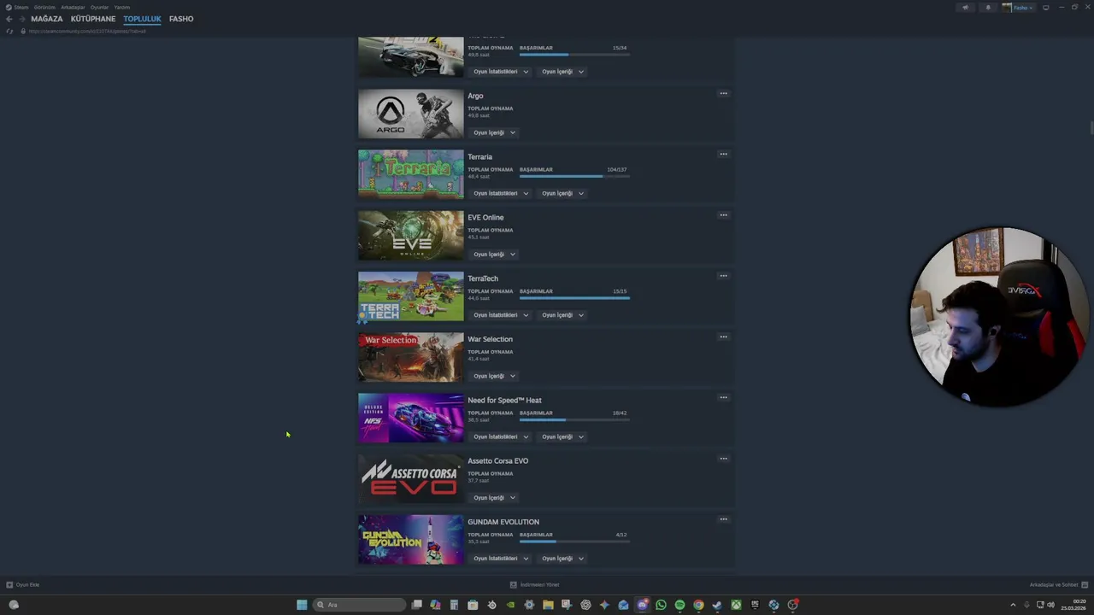The width and height of the screenshot is (1094, 615).
Task: Open the three-dot menu for Argo
Action: [x=723, y=93]
